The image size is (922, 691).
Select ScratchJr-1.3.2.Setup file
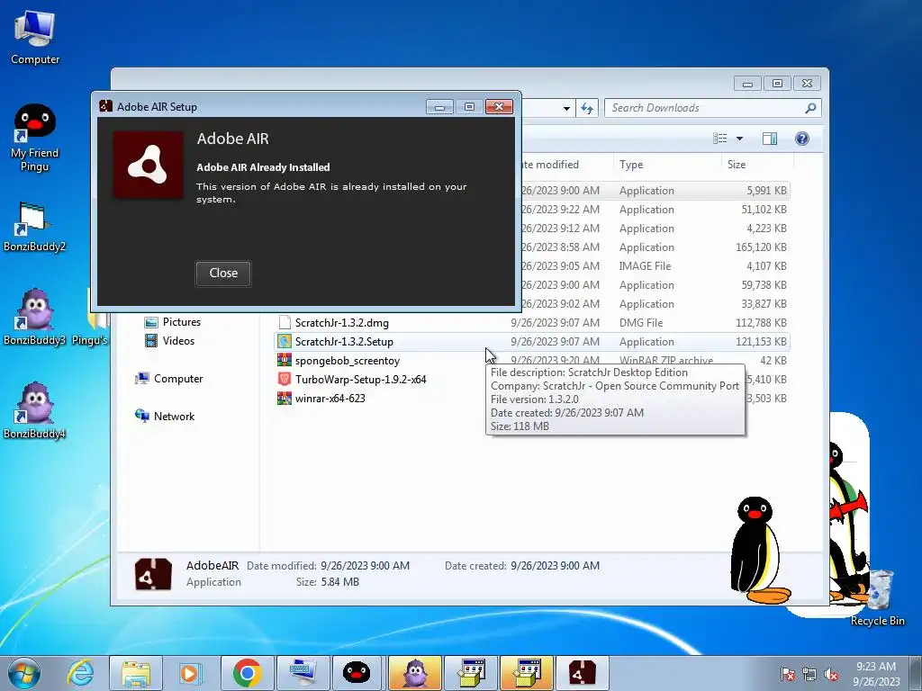tap(531, 341)
